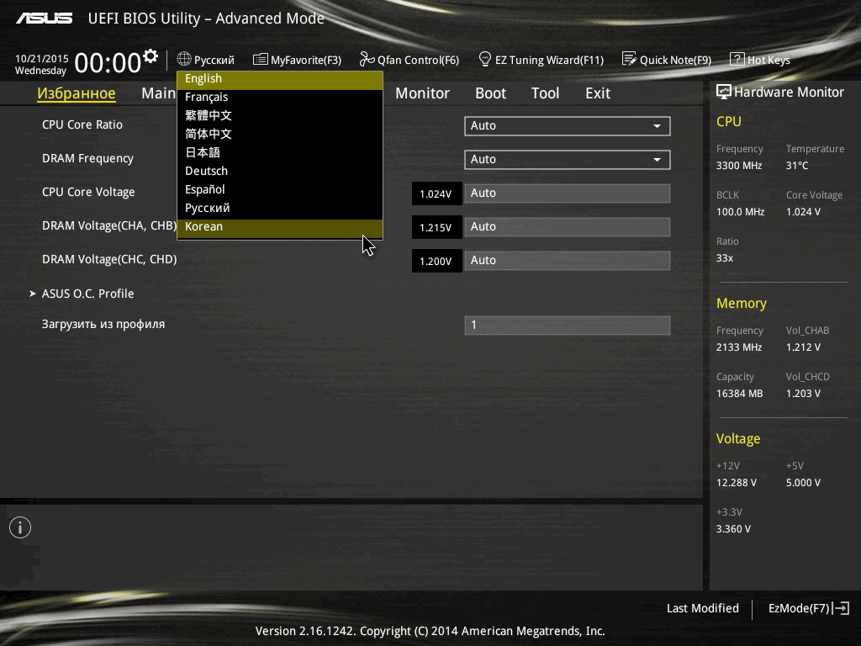Select Français from the language list
This screenshot has height=646, width=861.
(x=279, y=98)
